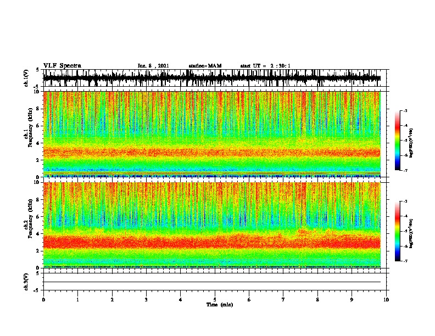Click time-axis tick label "9"
The width and height of the screenshot is (435, 336).
[x=352, y=300]
